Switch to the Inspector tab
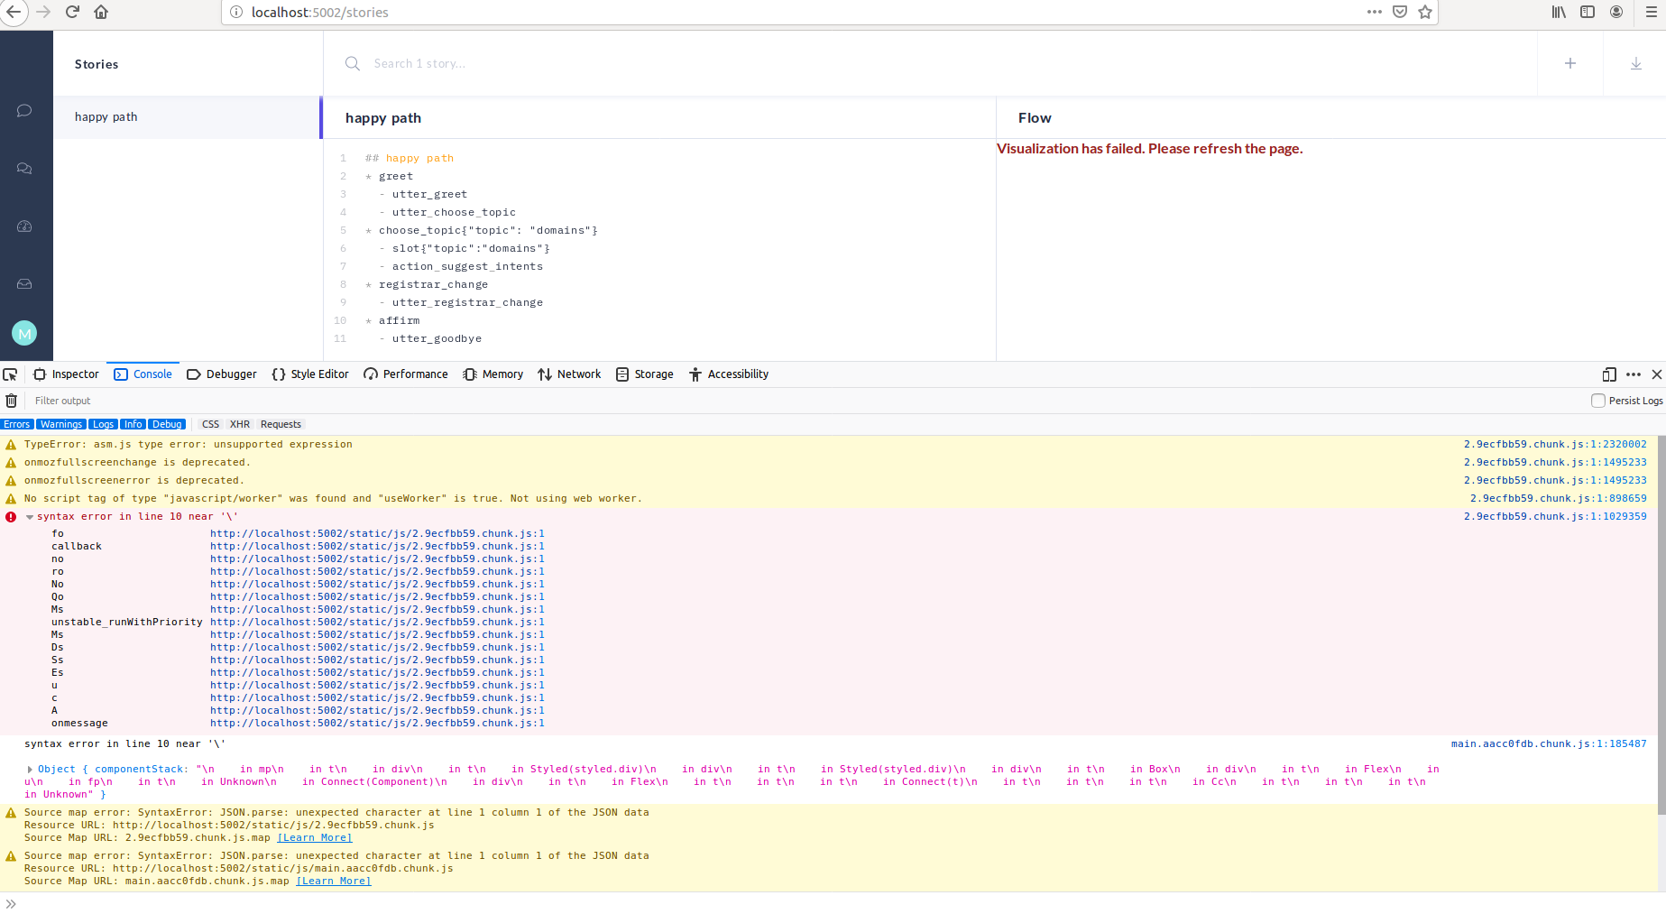The image size is (1666, 914). tap(67, 374)
